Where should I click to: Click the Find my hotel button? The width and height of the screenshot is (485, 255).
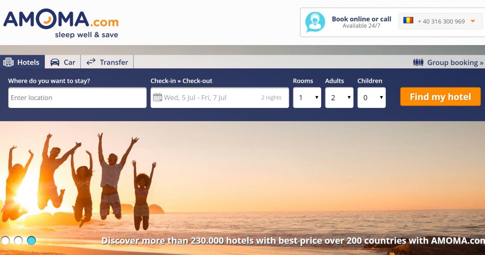point(440,97)
